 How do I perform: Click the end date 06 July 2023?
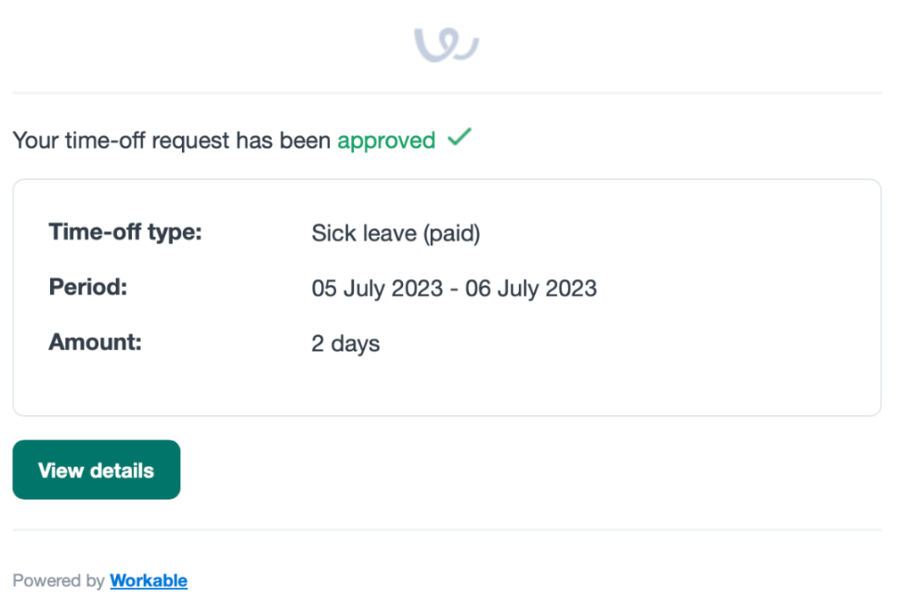[x=531, y=289]
